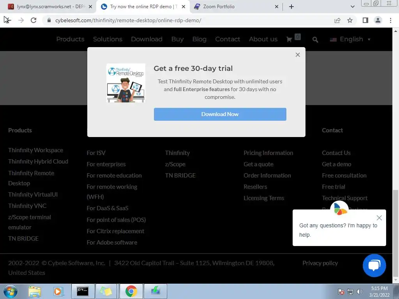Click the site search magnifier icon
This screenshot has width=399, height=299.
pos(315,40)
